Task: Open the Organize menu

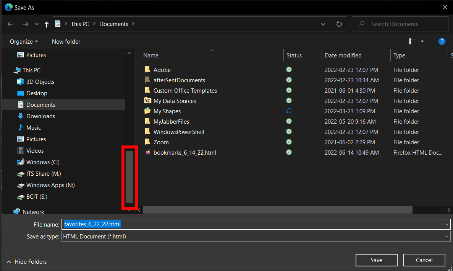Action: click(x=24, y=41)
